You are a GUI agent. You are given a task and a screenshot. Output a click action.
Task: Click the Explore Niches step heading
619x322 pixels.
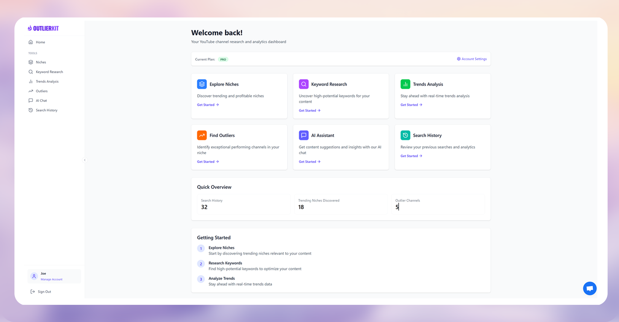222,248
